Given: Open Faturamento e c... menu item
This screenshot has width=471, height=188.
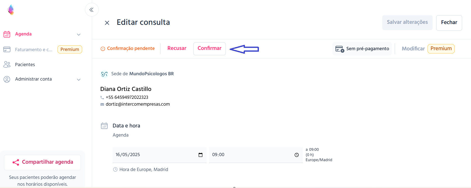Looking at the screenshot, I should pos(34,49).
